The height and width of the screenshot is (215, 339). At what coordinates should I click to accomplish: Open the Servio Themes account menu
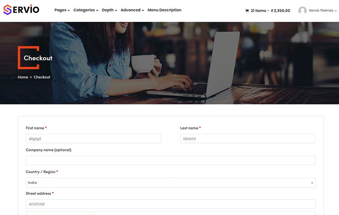323,11
